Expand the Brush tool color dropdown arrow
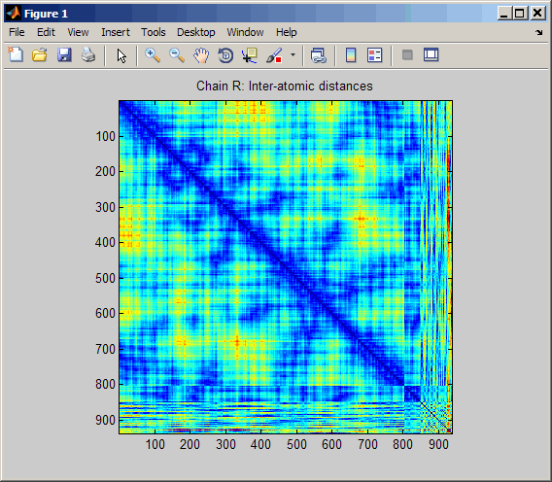Viewport: 552px width, 482px height. coord(293,55)
